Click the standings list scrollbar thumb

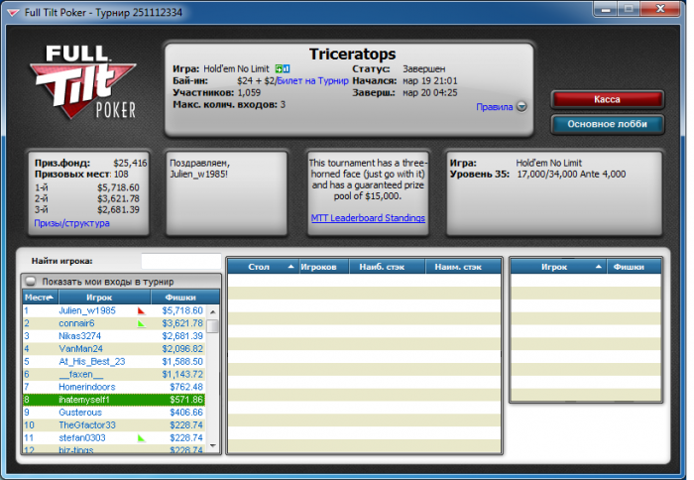tap(213, 326)
